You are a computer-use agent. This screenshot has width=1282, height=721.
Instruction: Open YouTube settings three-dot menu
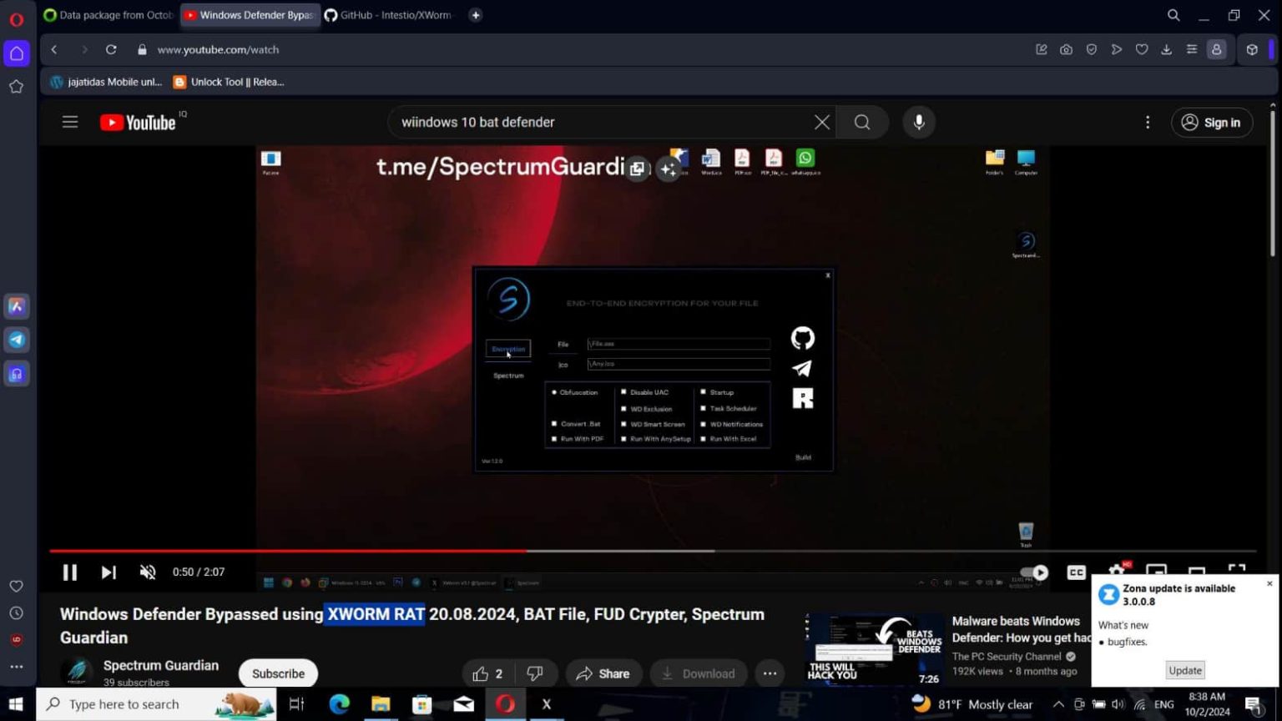pos(1147,123)
